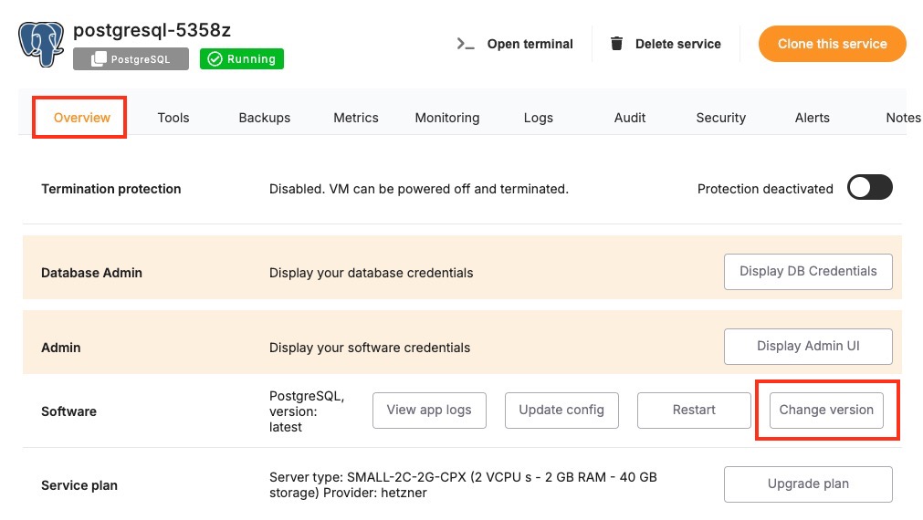Open Display Admin UI
923x520 pixels.
(x=808, y=347)
